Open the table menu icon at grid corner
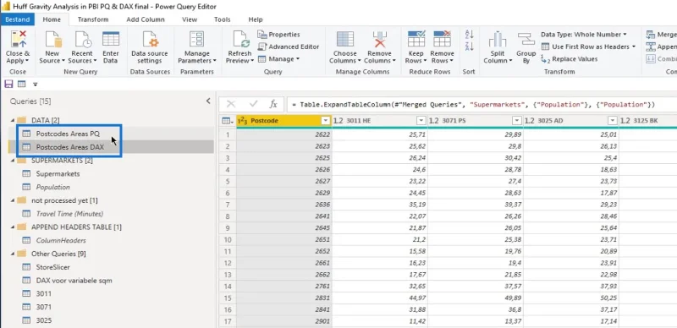The height and width of the screenshot is (328, 677). [x=227, y=121]
